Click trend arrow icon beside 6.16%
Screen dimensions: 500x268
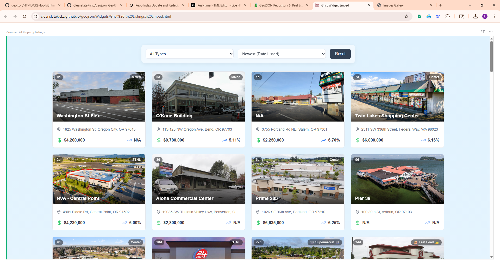pyautogui.click(x=423, y=140)
